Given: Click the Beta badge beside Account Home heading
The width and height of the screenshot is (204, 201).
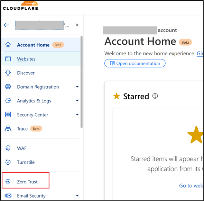Looking at the screenshot, I should tap(185, 42).
